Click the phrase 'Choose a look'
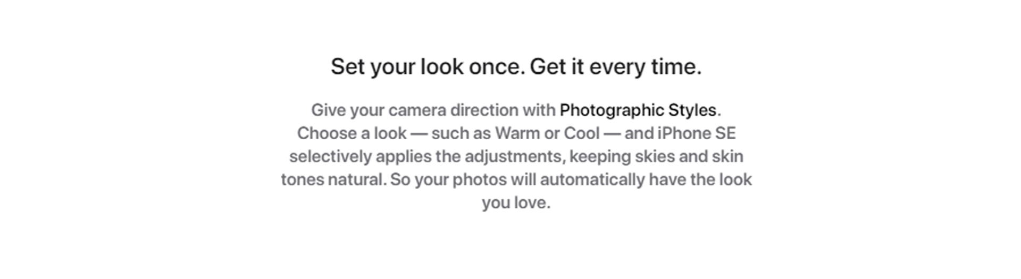1021x279 pixels. [352, 133]
